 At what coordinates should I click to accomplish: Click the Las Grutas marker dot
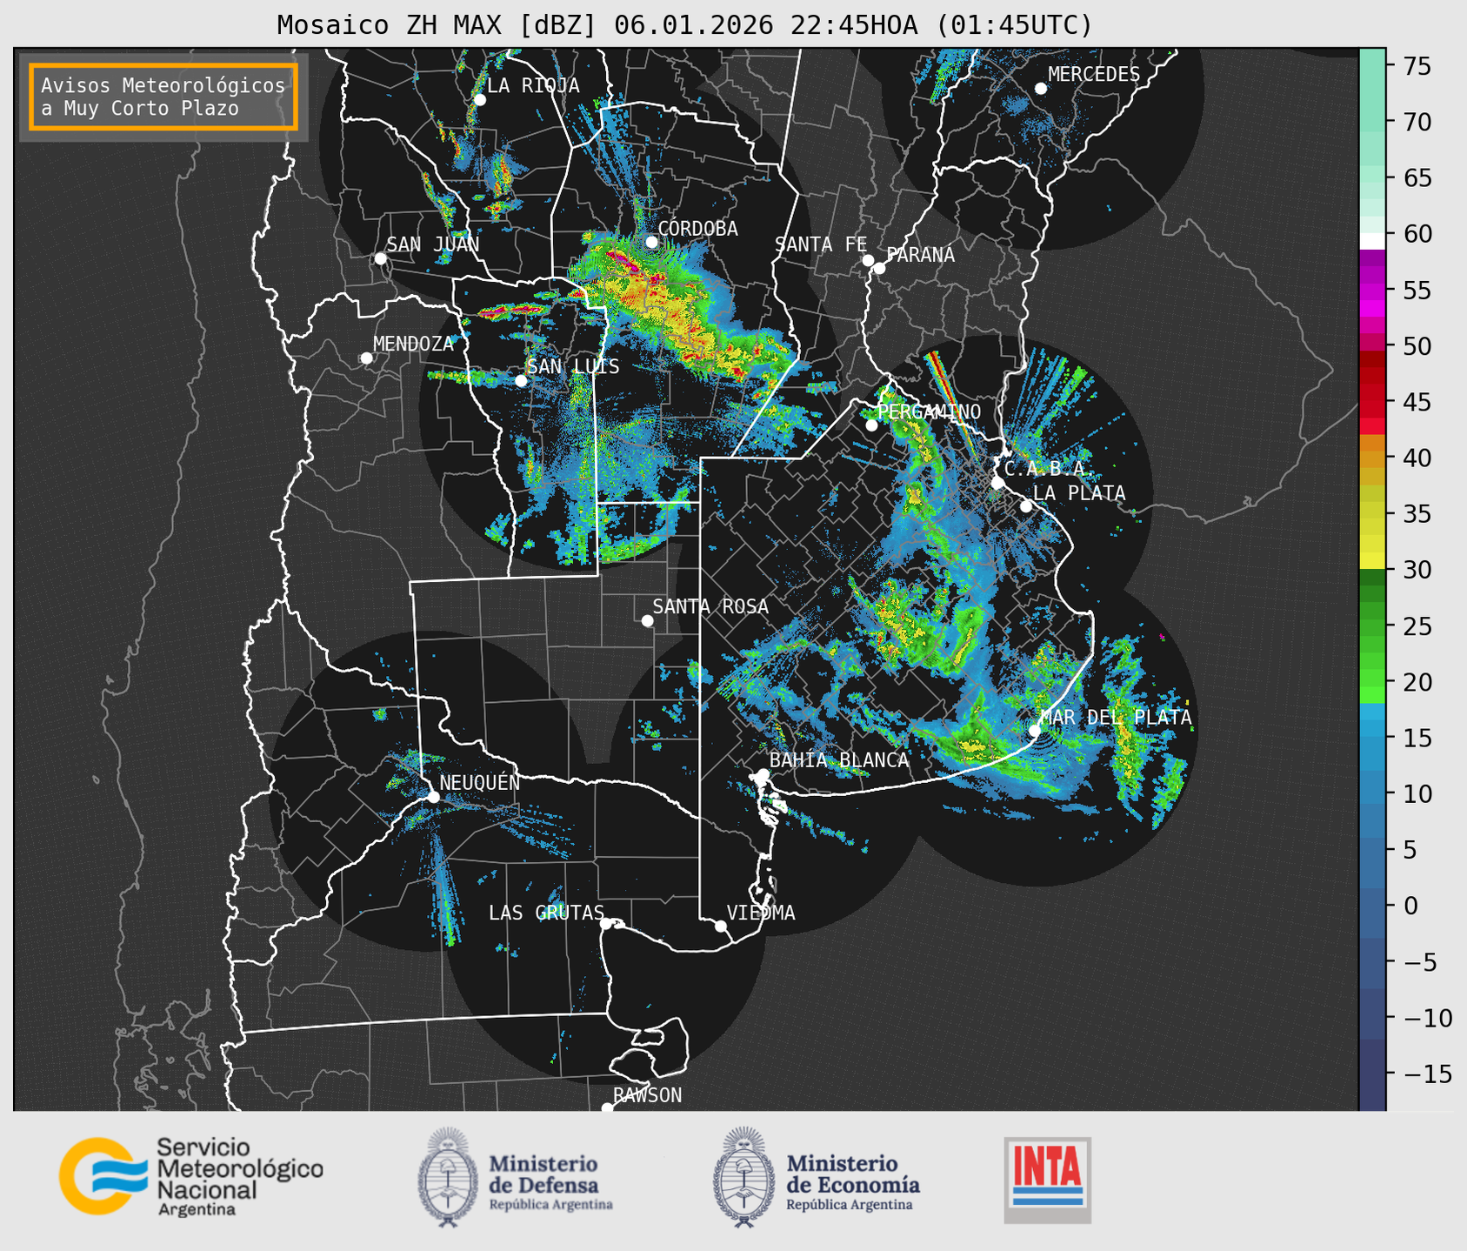pos(606,924)
